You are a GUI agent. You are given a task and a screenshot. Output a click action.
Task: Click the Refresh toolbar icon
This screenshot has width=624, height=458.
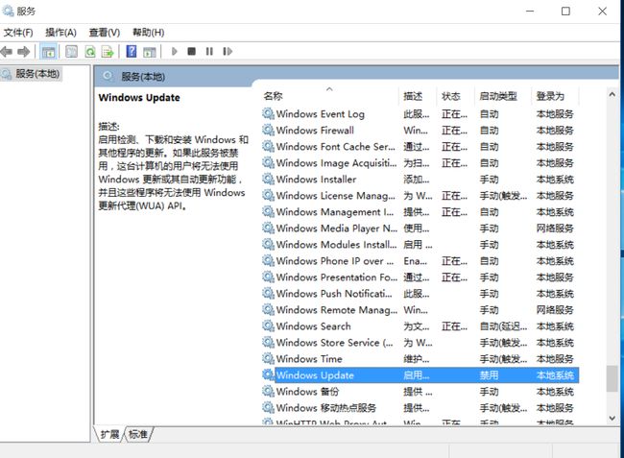(90, 52)
